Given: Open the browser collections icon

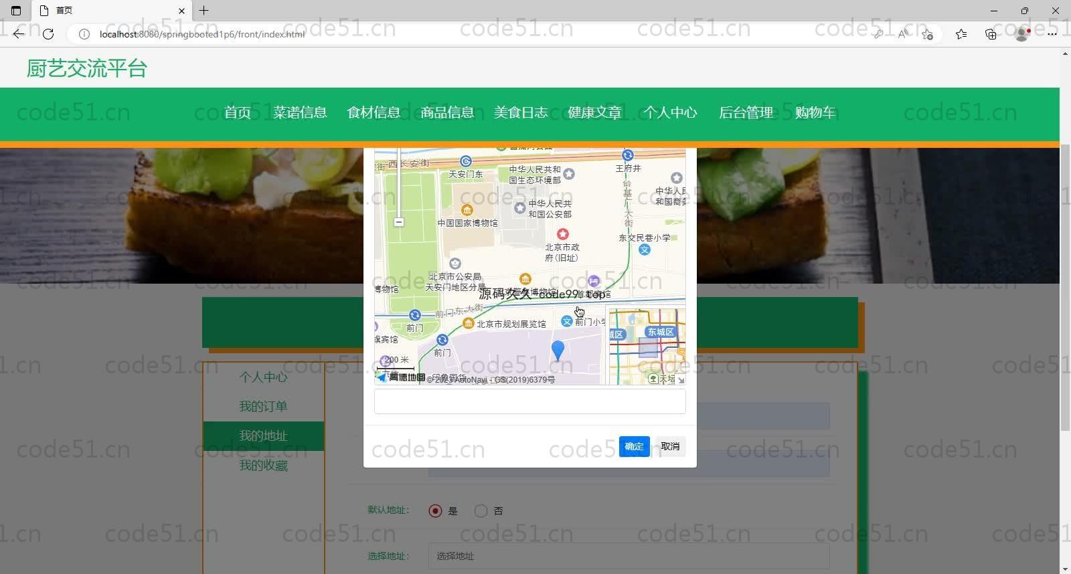Looking at the screenshot, I should pyautogui.click(x=991, y=34).
